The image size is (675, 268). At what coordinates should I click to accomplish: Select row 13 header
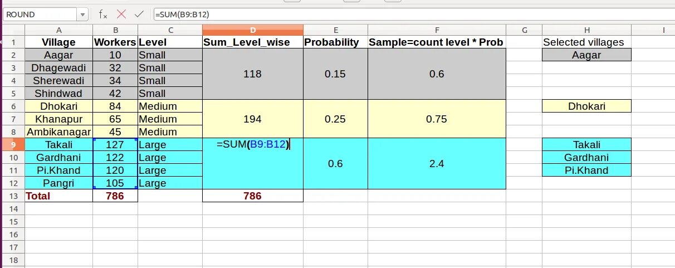[14, 196]
